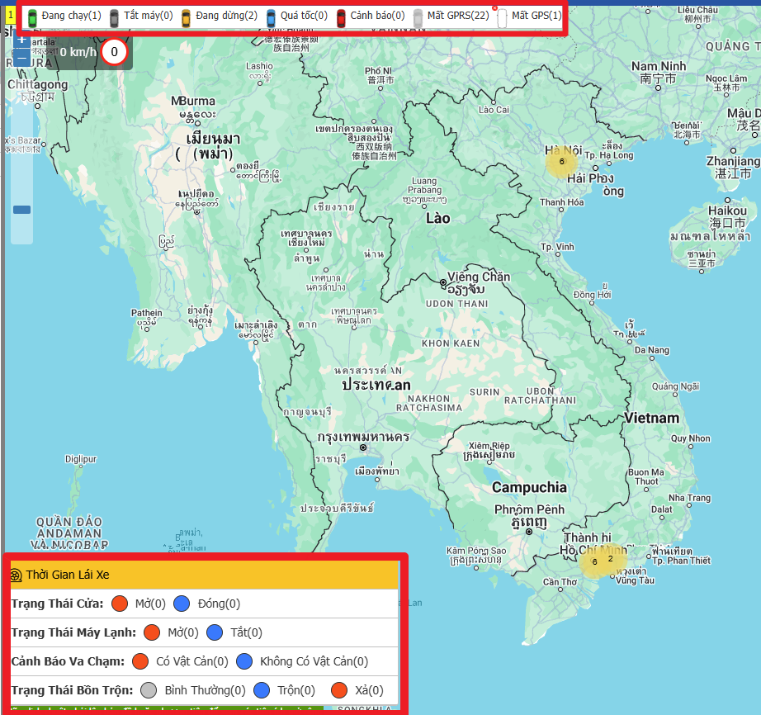
Task: Click the small red X badge above Mất GPS
Action: coord(495,7)
